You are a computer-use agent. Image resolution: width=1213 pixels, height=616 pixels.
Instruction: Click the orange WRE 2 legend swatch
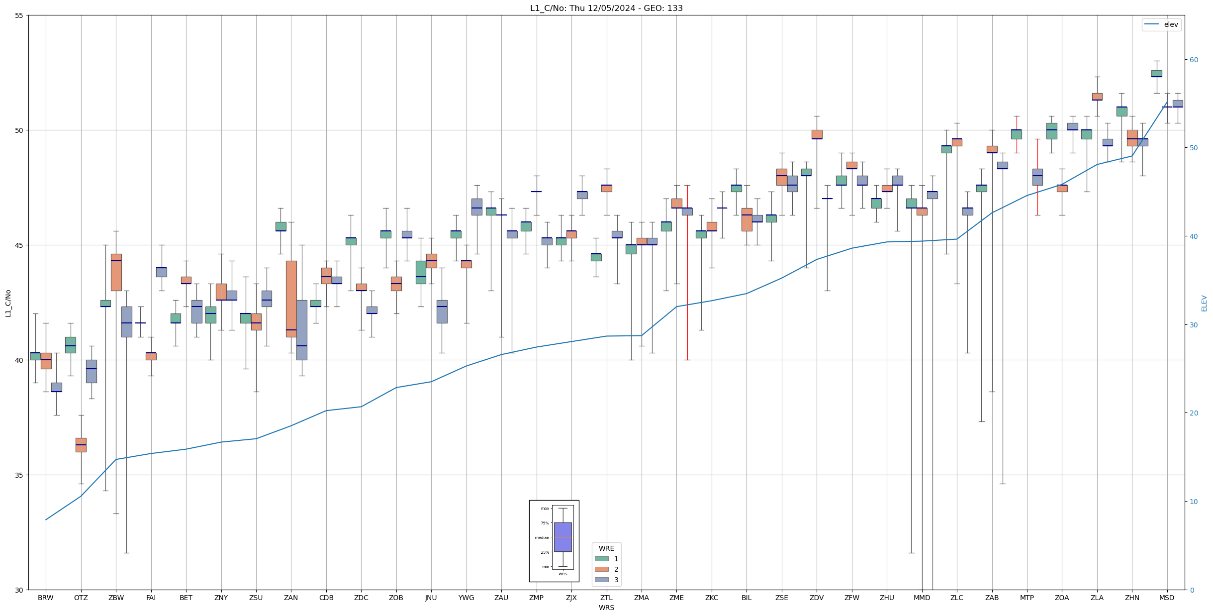point(601,569)
